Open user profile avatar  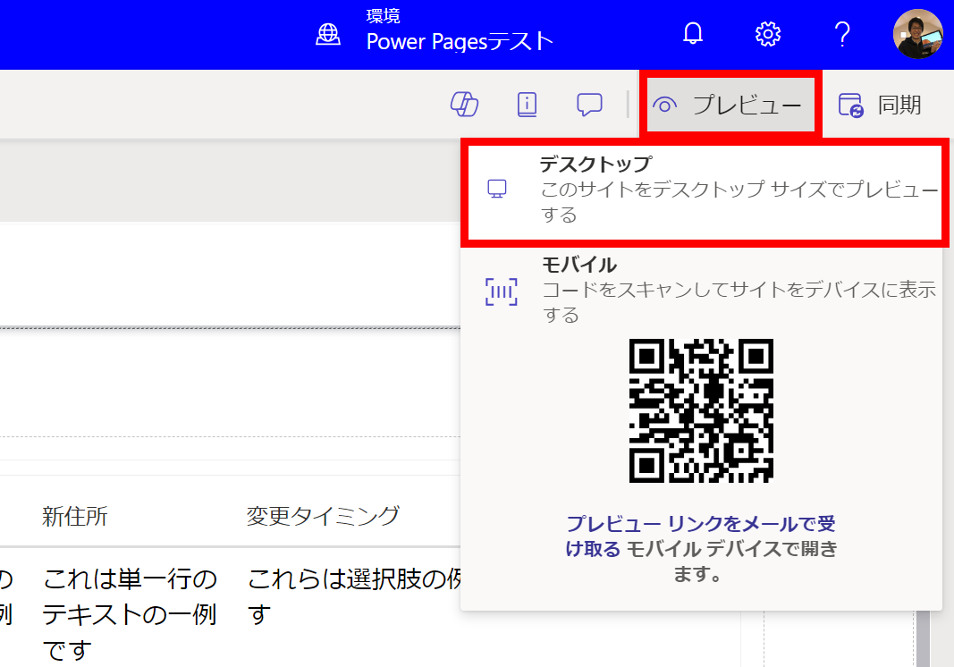coord(918,34)
